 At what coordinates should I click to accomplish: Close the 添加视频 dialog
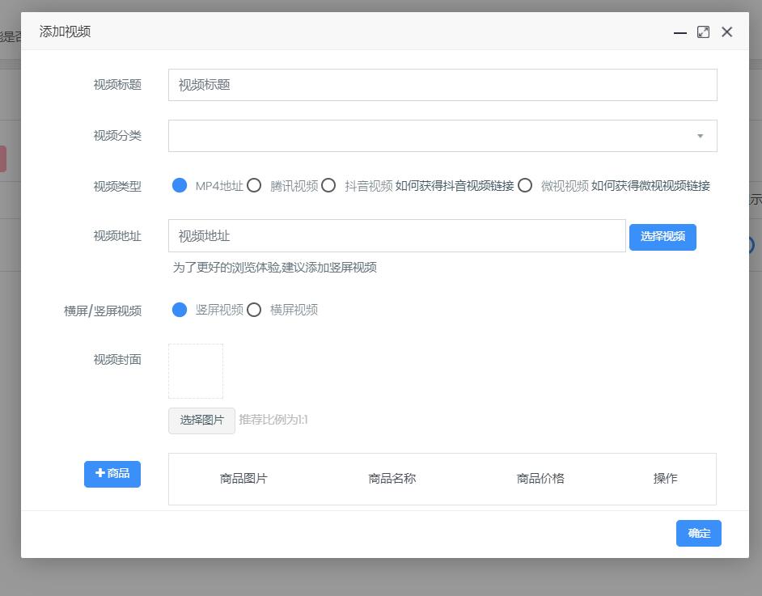point(727,32)
